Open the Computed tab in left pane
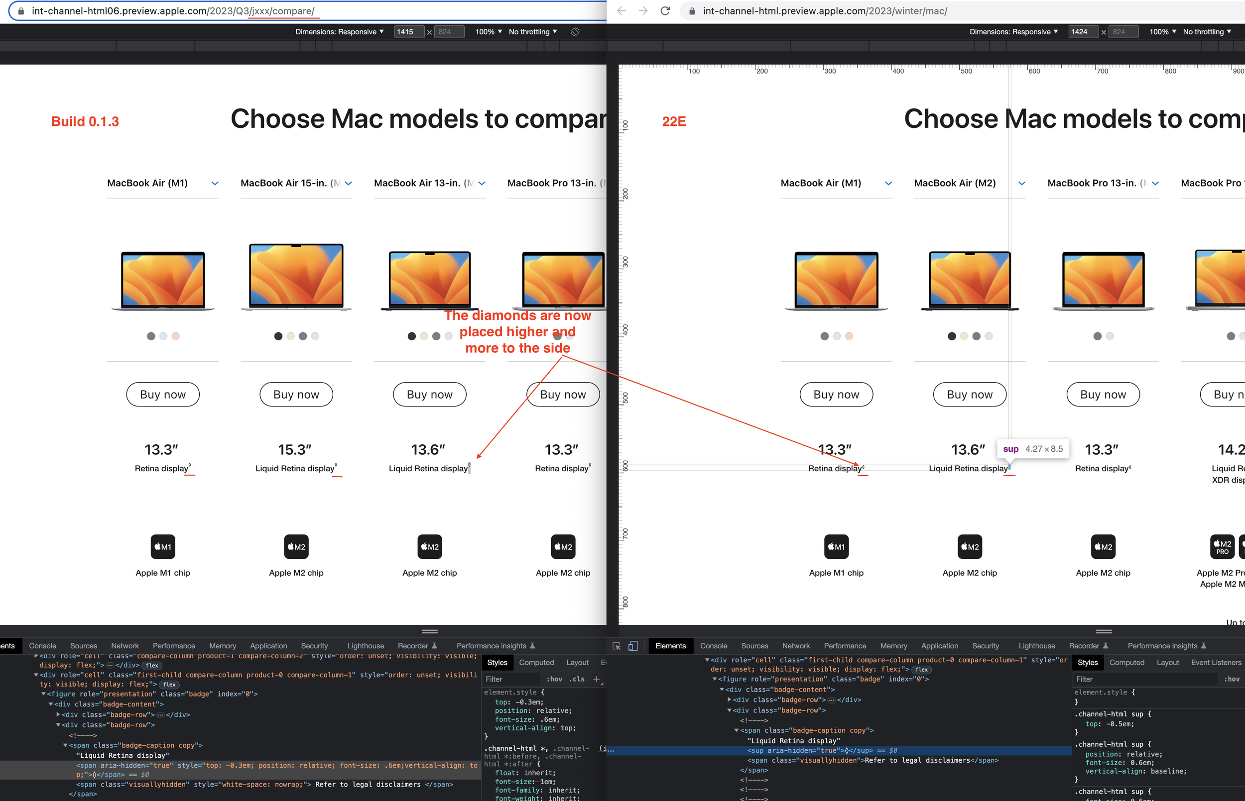The height and width of the screenshot is (801, 1245). (536, 662)
